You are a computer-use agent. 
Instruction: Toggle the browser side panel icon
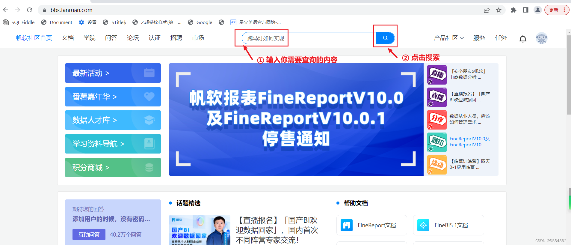[x=525, y=10]
